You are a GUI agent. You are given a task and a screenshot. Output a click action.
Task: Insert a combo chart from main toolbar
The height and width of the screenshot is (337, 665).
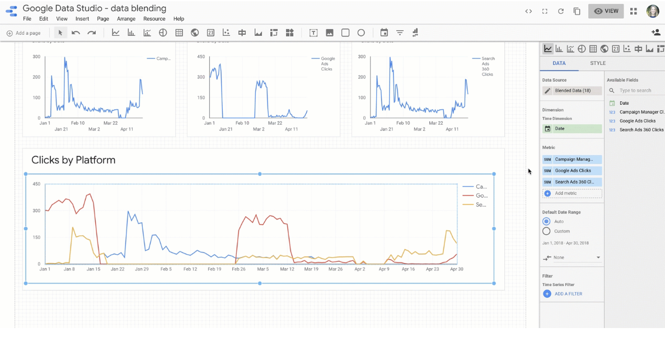(x=147, y=32)
